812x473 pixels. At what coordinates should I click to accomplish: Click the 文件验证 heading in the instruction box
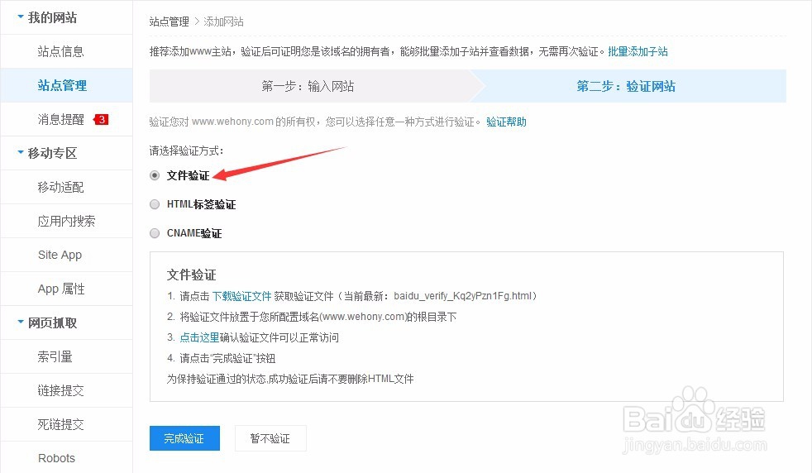192,275
